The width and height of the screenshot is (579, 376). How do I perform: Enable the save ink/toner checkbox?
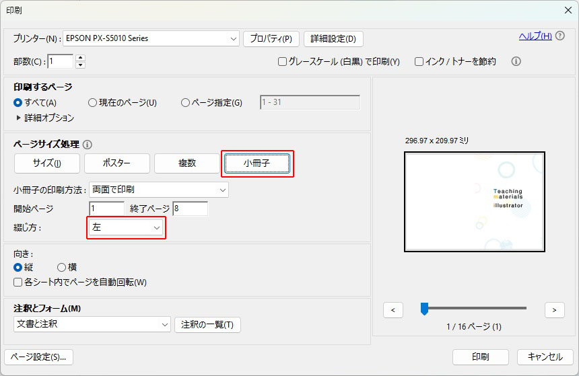[419, 62]
